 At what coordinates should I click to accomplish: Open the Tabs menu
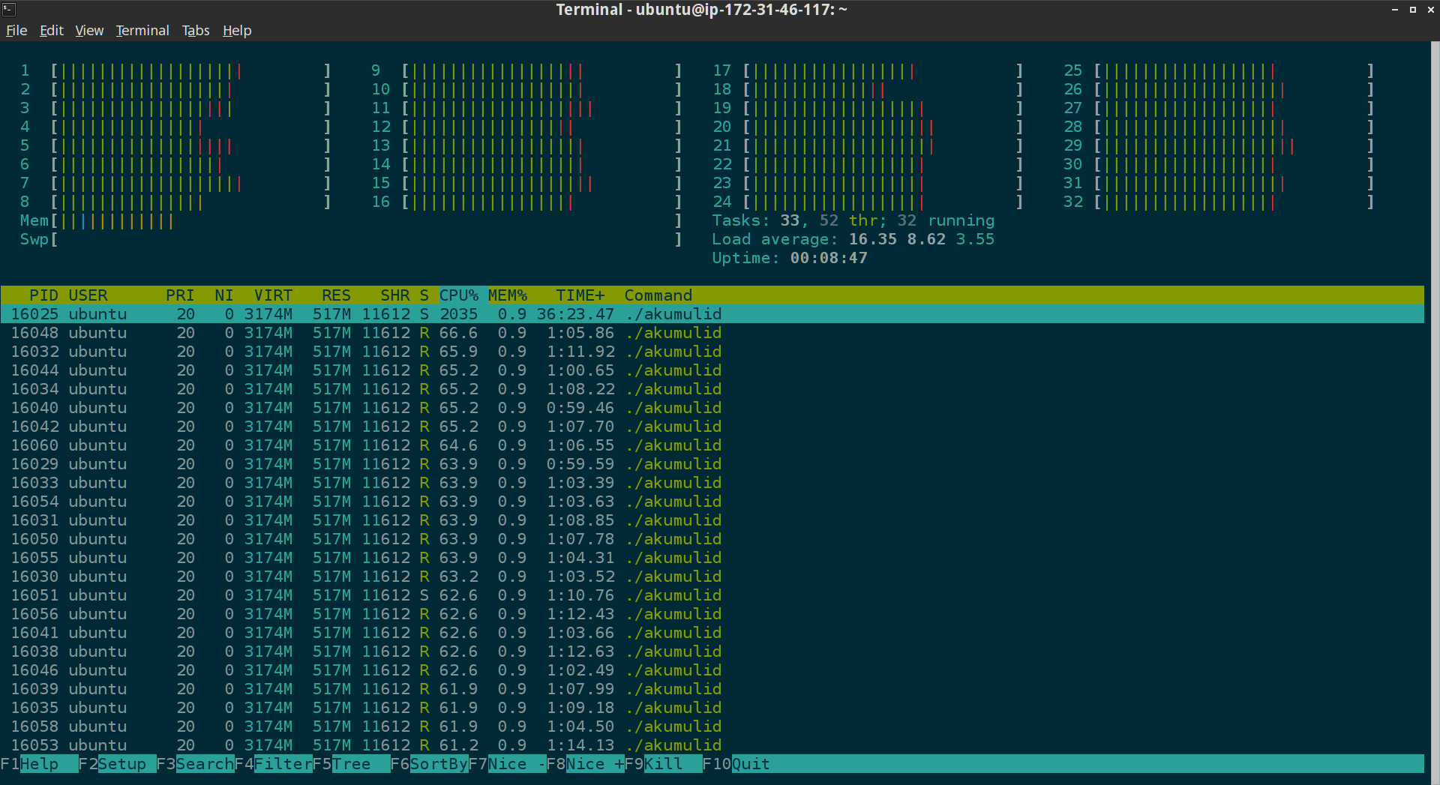(x=196, y=31)
